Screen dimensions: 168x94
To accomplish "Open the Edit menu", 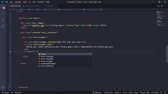I will pos(11,2).
